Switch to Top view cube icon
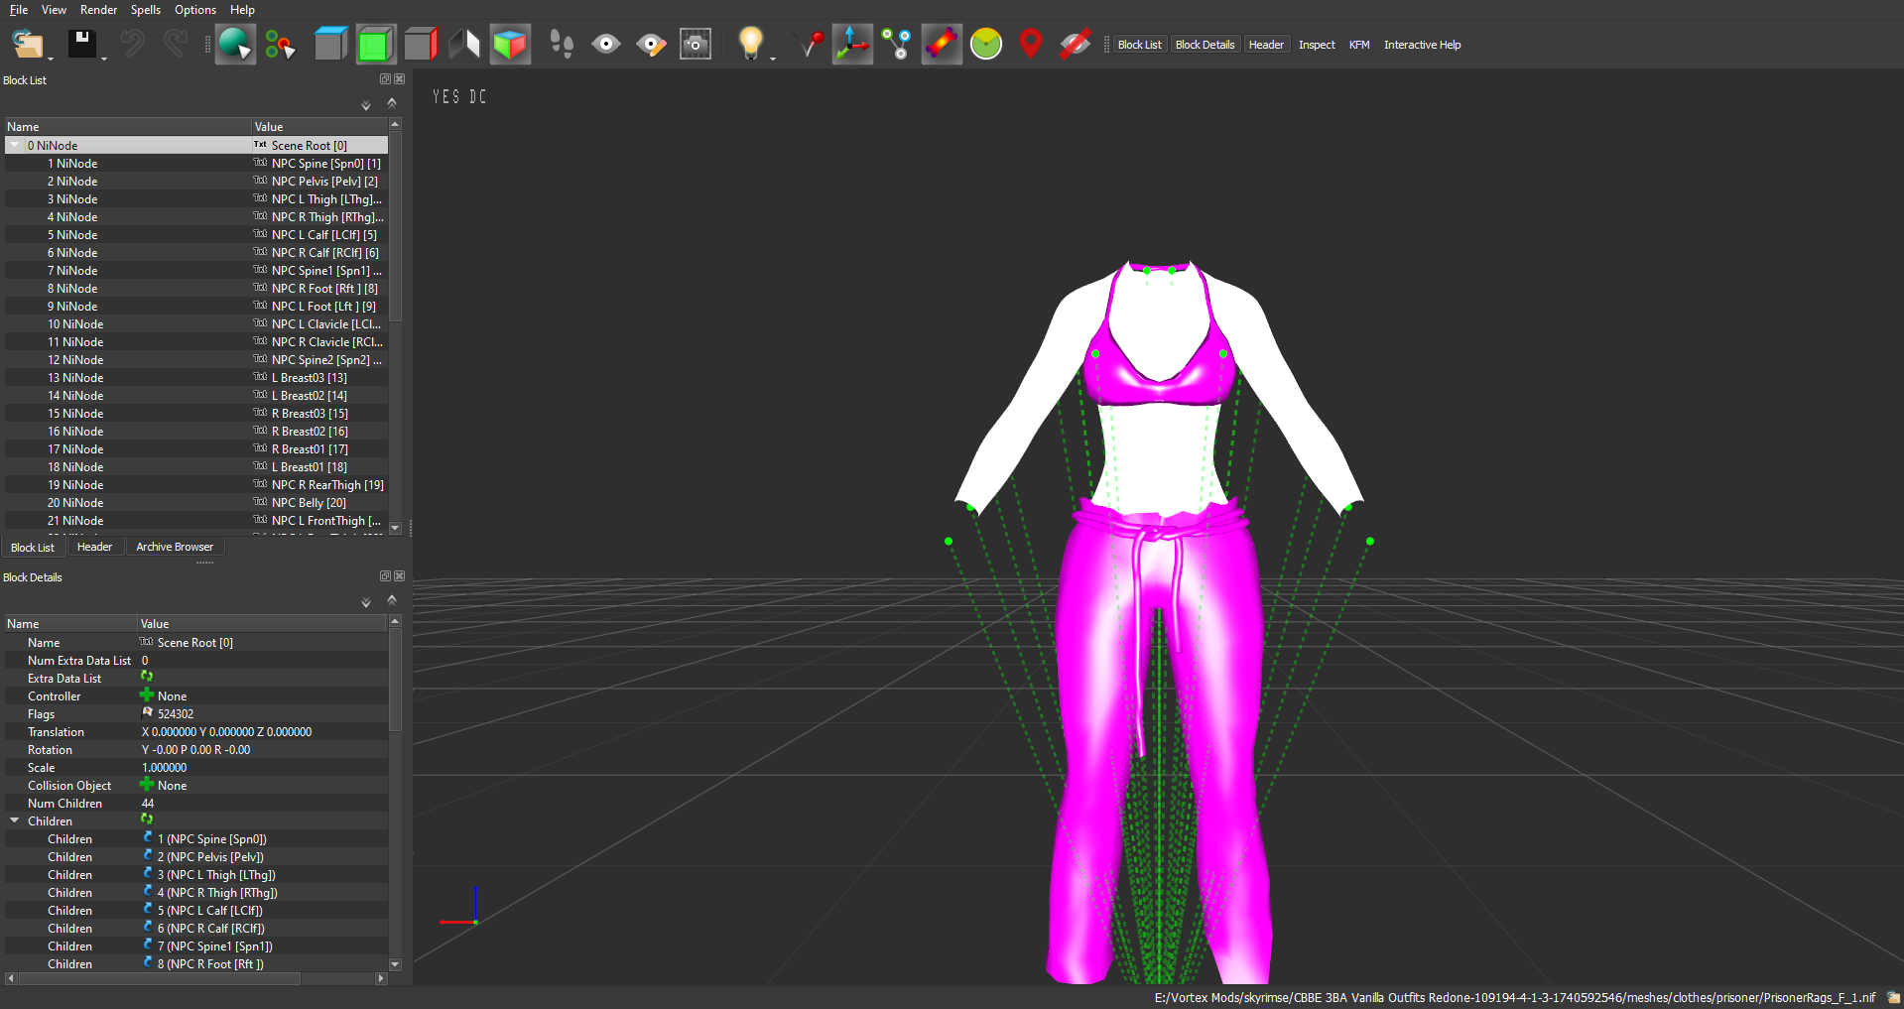Viewport: 1904px width, 1009px height. pos(329,45)
